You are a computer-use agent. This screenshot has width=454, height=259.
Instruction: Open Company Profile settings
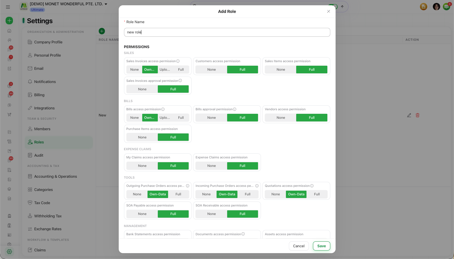(x=59, y=42)
